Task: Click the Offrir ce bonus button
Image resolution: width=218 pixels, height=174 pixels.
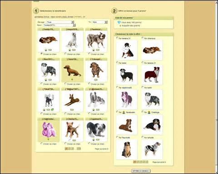Action: click(x=141, y=171)
